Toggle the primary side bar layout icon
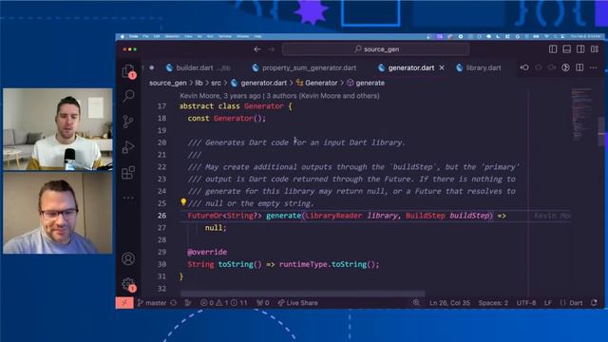Image resolution: width=608 pixels, height=342 pixels. [x=553, y=49]
